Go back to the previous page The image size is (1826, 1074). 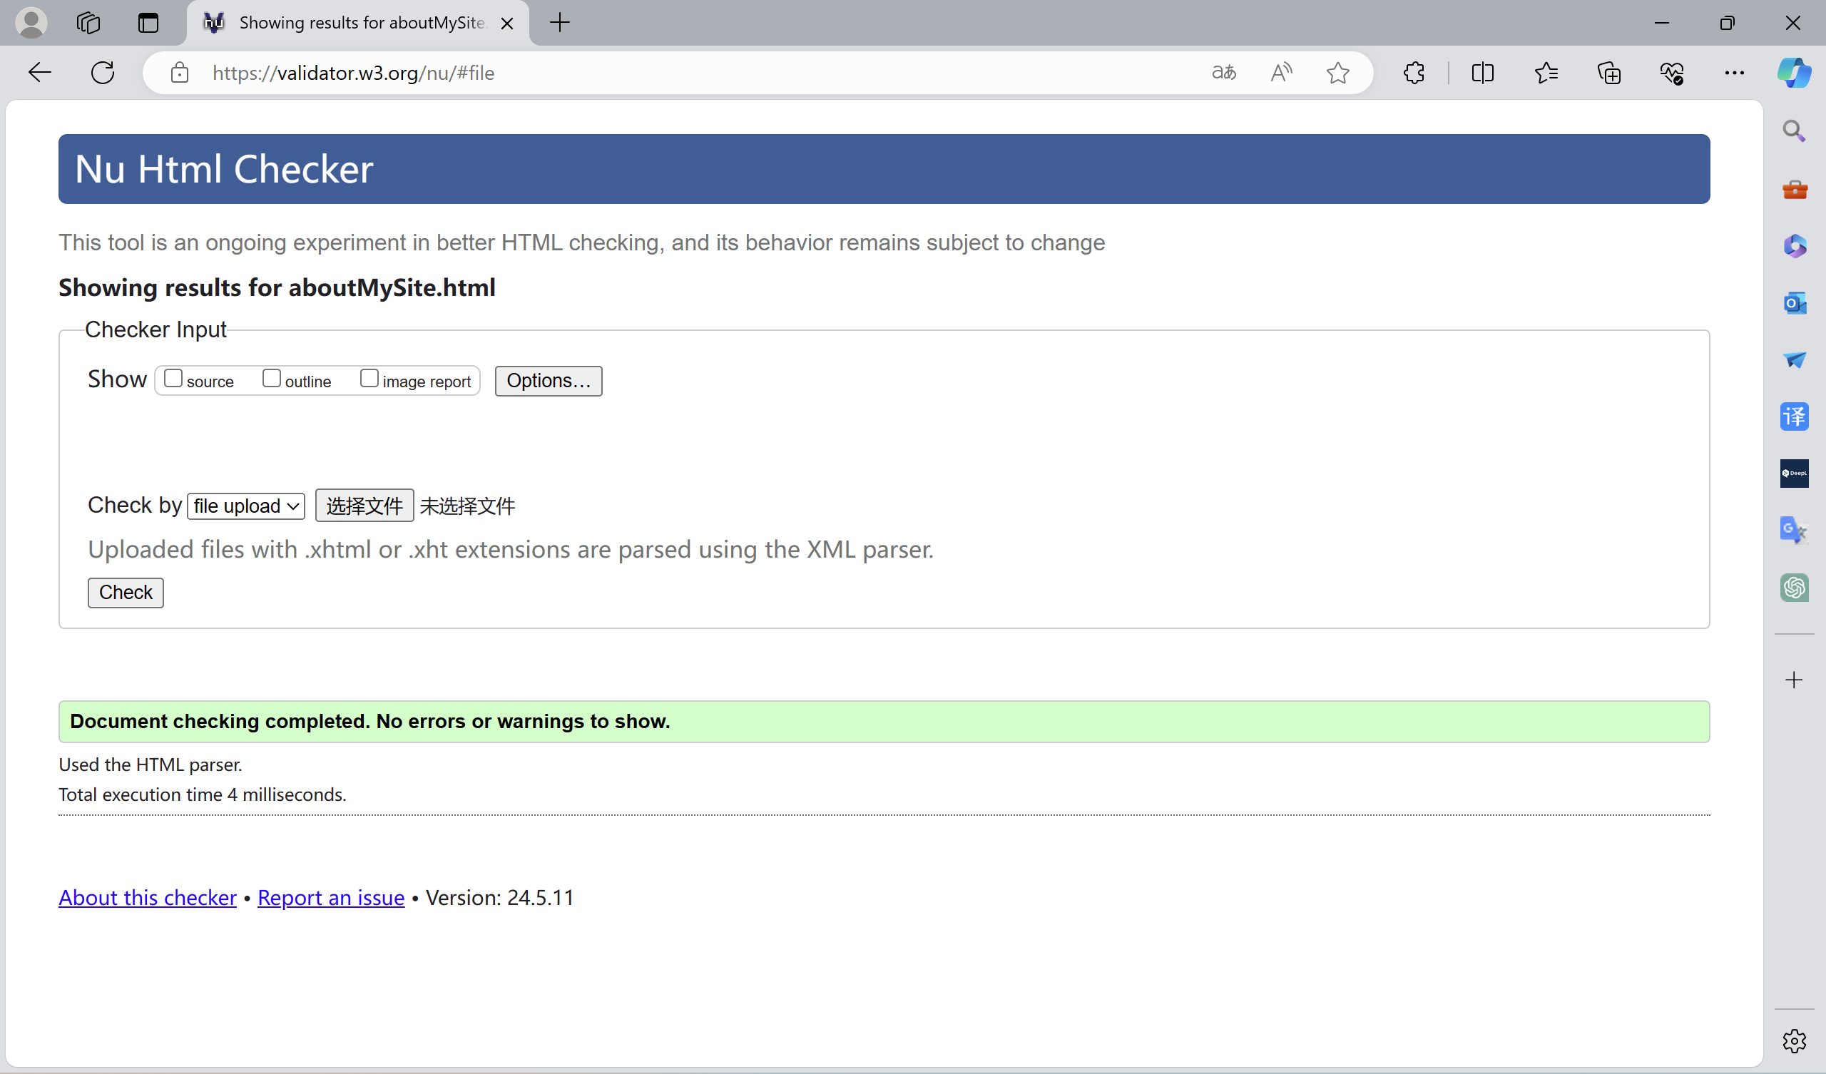[x=40, y=73]
